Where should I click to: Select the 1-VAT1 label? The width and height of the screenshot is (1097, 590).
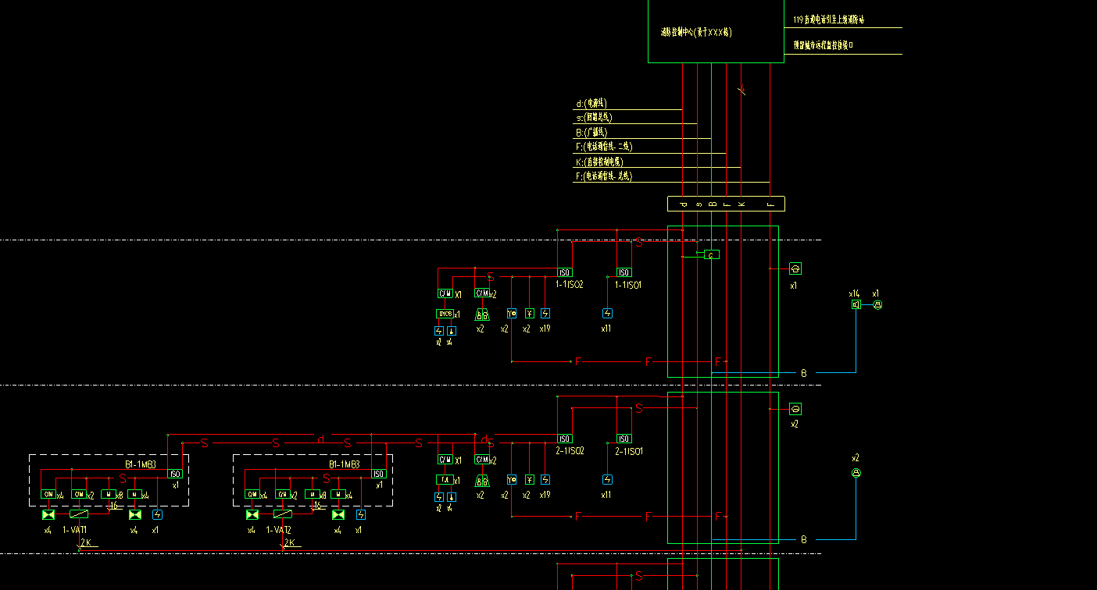coord(74,530)
